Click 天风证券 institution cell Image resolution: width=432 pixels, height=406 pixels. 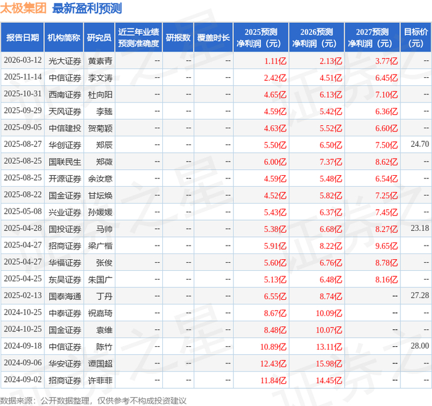pos(65,112)
